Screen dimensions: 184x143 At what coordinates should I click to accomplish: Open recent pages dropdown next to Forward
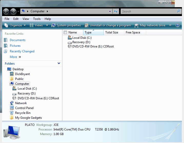18,11
